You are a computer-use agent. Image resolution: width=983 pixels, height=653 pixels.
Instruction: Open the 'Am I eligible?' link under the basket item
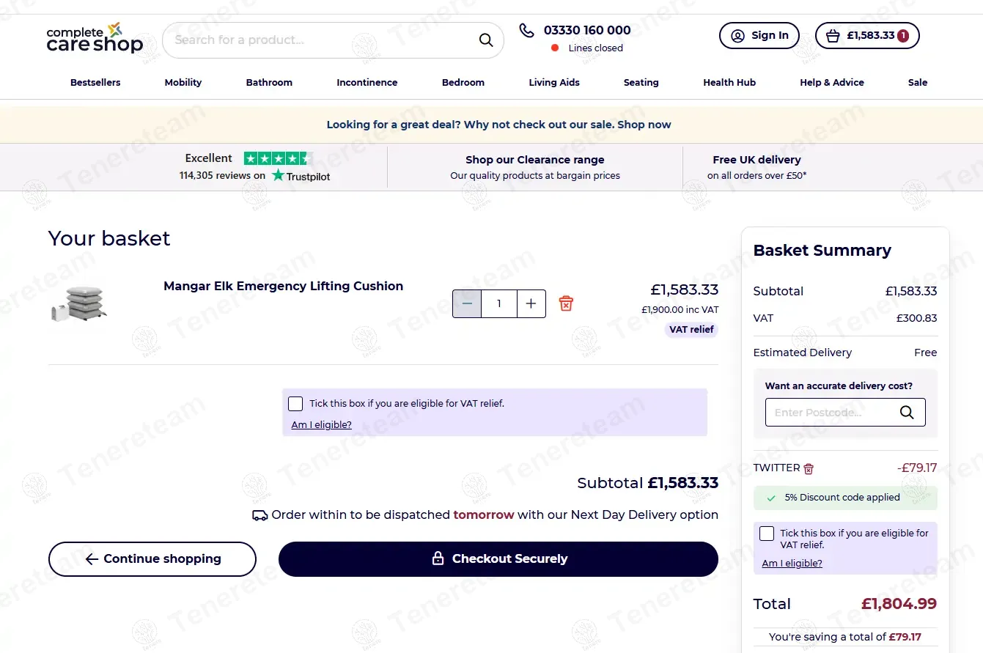321,424
